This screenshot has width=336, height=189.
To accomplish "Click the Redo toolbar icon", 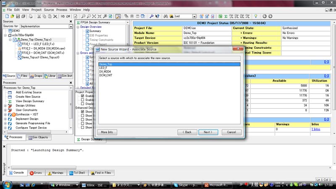I will point(68,16).
